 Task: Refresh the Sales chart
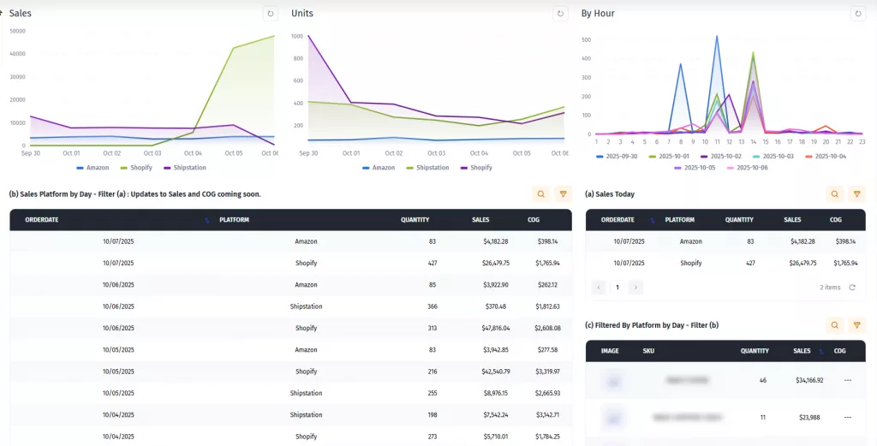(271, 14)
